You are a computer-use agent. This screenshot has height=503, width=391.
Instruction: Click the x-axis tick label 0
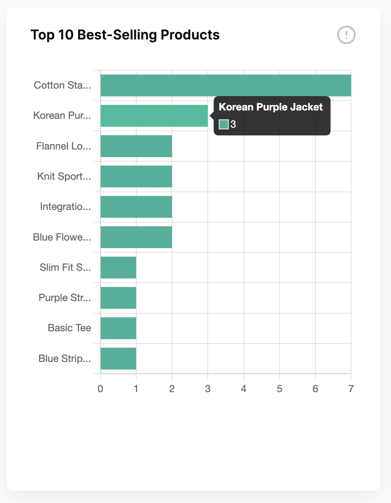coord(100,389)
